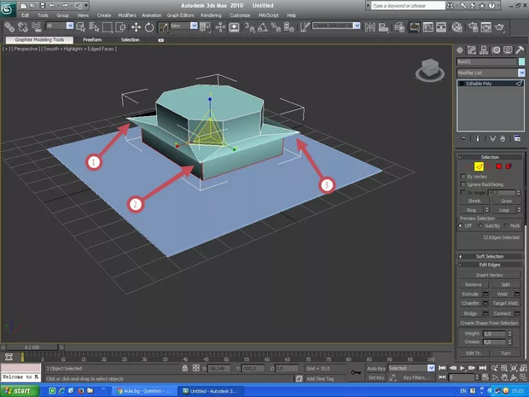529x397 pixels.
Task: Open the Utilities command panel (hammer icon)
Action: coord(519,50)
